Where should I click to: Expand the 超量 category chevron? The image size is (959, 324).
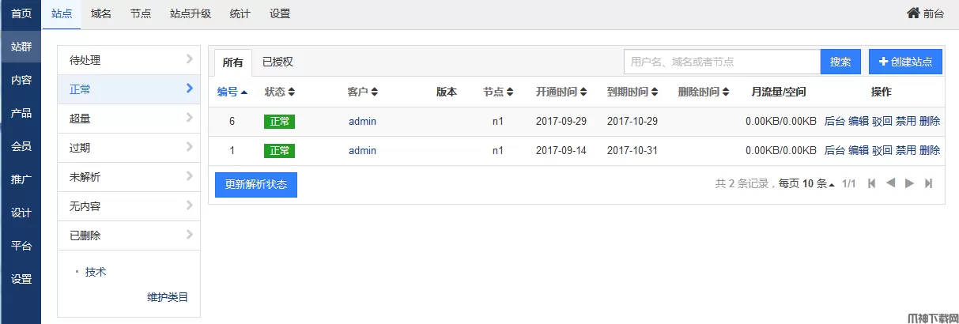coord(189,119)
